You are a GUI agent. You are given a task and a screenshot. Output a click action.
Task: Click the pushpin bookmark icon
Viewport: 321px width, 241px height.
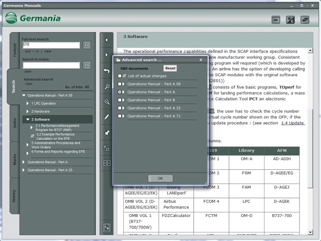pos(107,133)
